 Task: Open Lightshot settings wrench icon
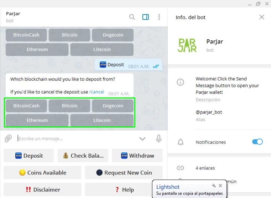pyautogui.click(x=214, y=185)
